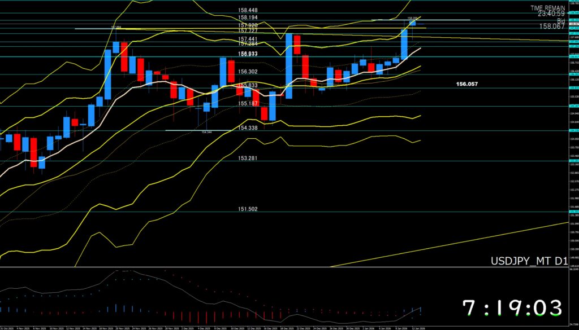Select the 155.833 price level label
Viewport: 579px width, 330px height.
[248, 85]
